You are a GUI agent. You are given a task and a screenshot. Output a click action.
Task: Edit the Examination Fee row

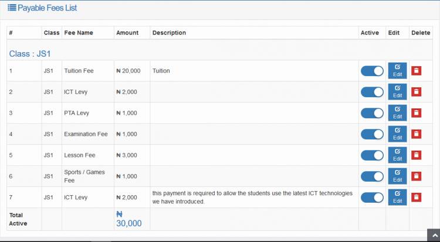(397, 134)
